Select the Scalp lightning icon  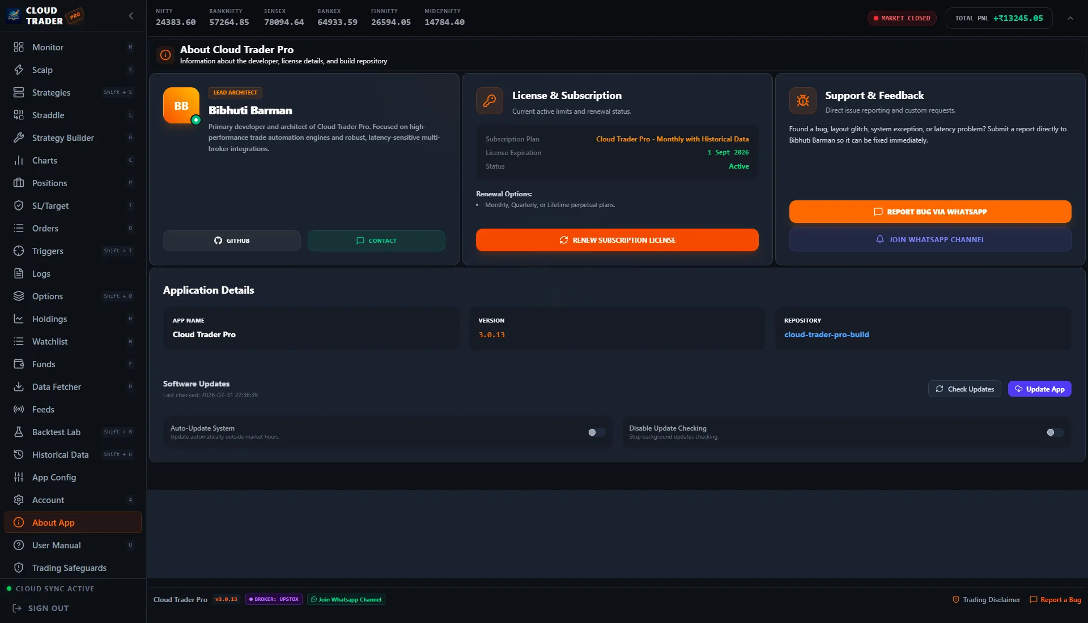19,70
